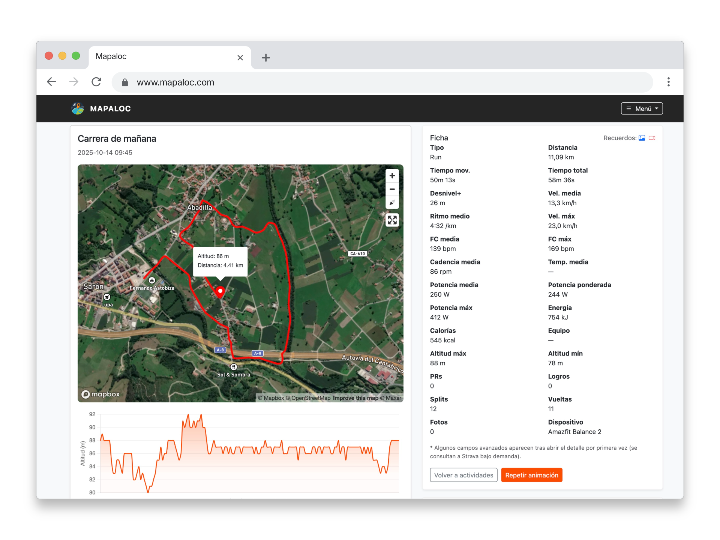Open browser three-dot options menu
The image size is (720, 540).
(668, 82)
